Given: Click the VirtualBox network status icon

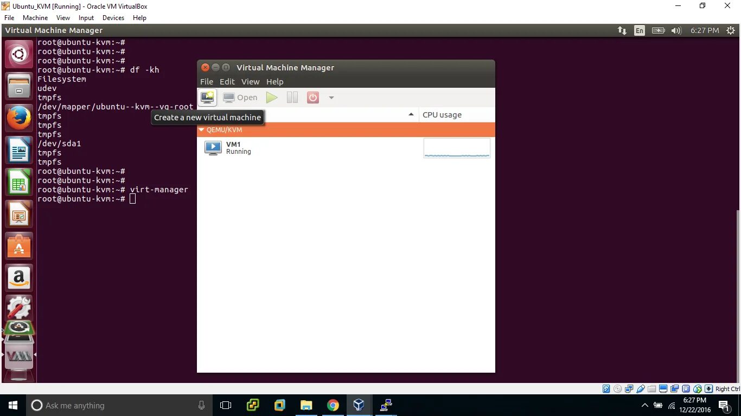Looking at the screenshot, I should coord(629,389).
